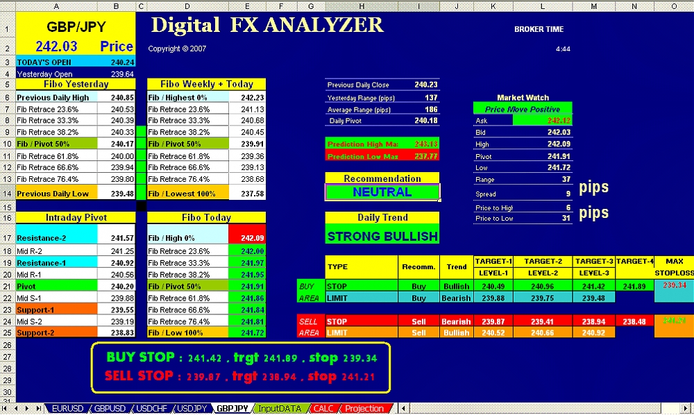This screenshot has height=415, width=694.
Task: Go to first sheet with tab scroll arrow
Action: coord(6,409)
